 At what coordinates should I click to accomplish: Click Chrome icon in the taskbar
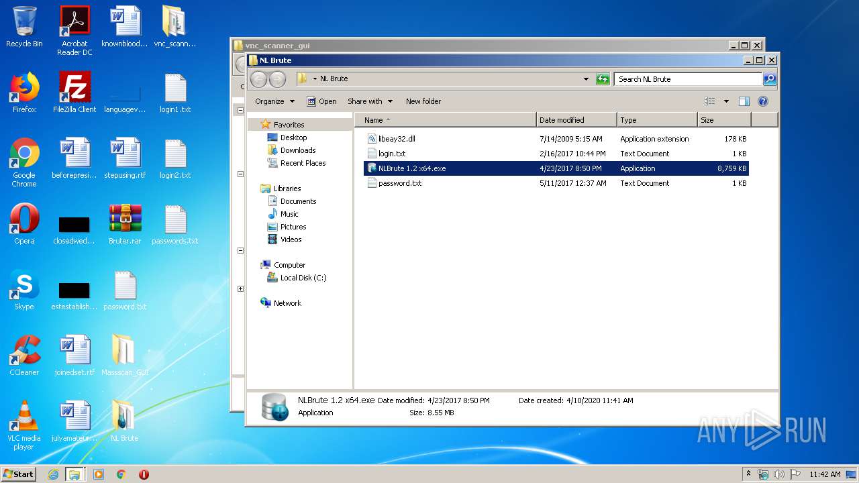121,474
